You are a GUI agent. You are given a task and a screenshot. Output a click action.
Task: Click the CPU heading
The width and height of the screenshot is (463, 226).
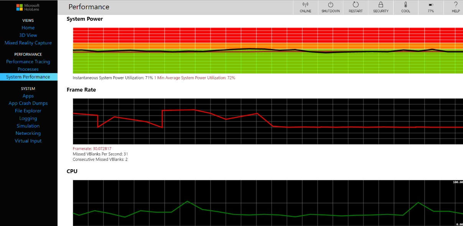(x=72, y=171)
